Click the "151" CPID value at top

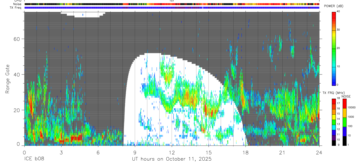pyautogui.click(x=172, y=1)
